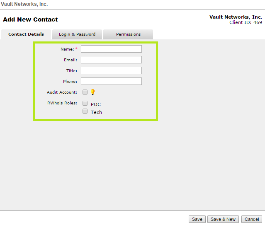Click the lightbulb help icon beside Audit Account
The image size is (265, 225).
coord(92,92)
